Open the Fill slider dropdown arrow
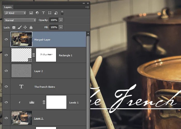Viewport: 181px width, 129px height. (61, 27)
